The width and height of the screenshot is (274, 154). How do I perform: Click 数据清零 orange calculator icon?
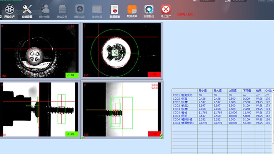point(132,9)
